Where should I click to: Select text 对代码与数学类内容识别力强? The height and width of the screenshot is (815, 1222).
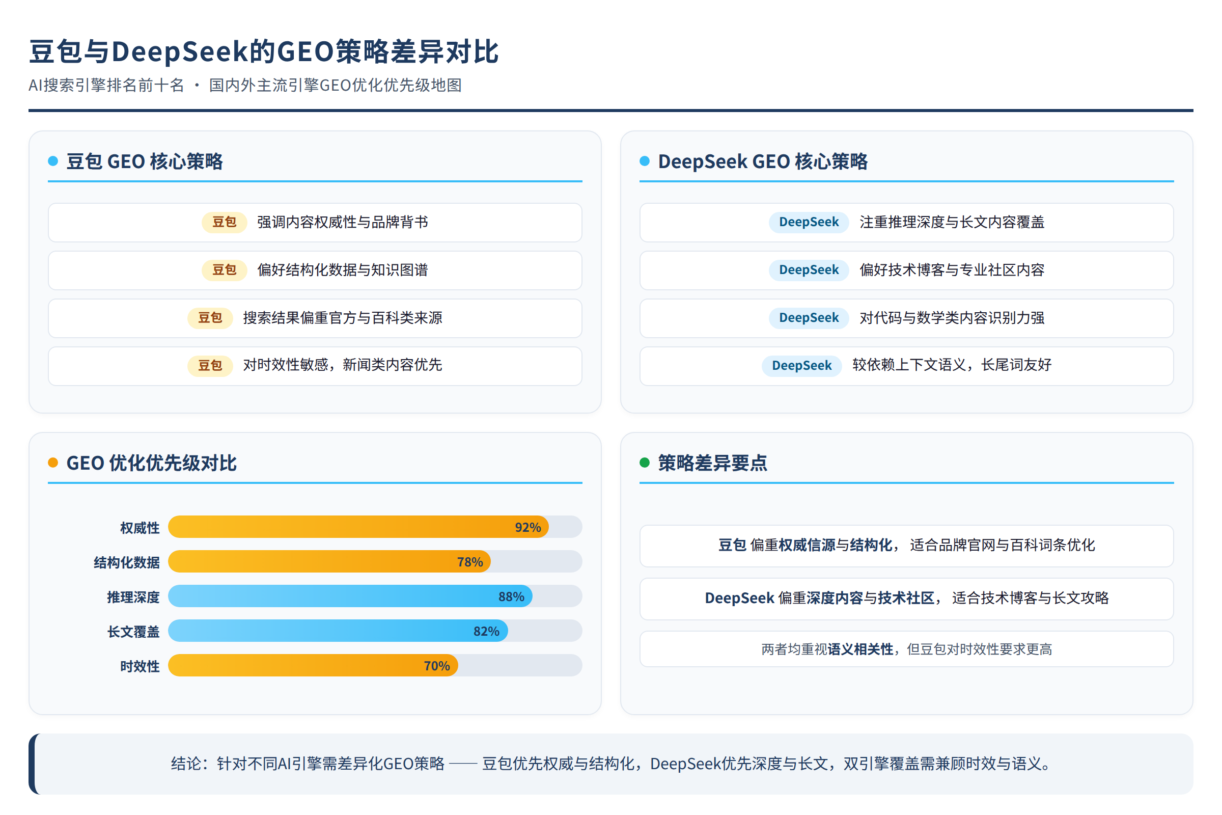point(952,318)
